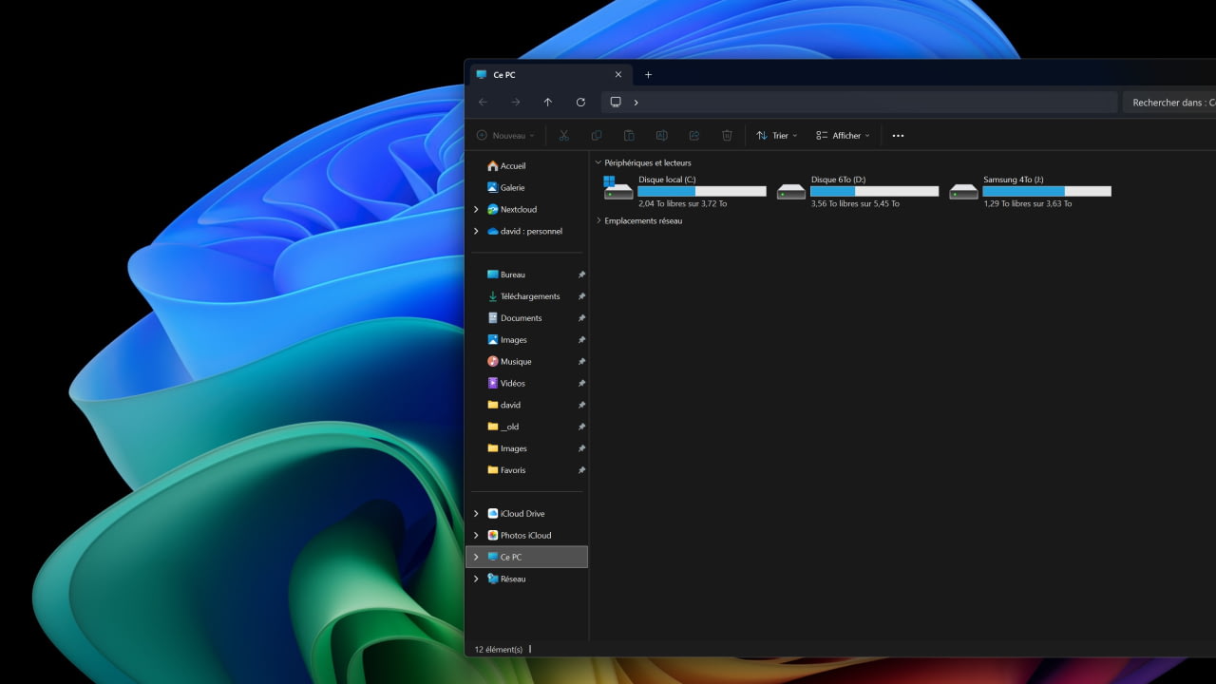
Task: Go up one folder with up arrow
Action: coord(548,103)
